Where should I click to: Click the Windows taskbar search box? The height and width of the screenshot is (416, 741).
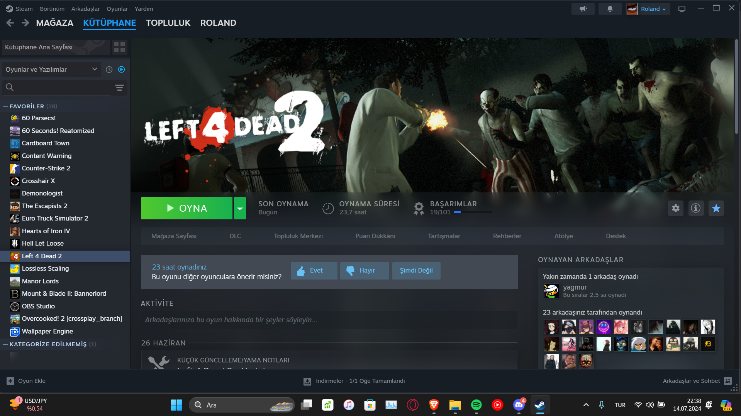coord(242,405)
